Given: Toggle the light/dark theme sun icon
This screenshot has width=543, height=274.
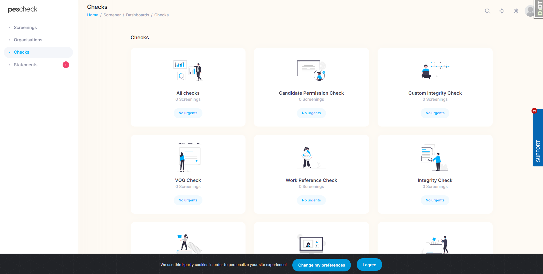Looking at the screenshot, I should [x=516, y=11].
